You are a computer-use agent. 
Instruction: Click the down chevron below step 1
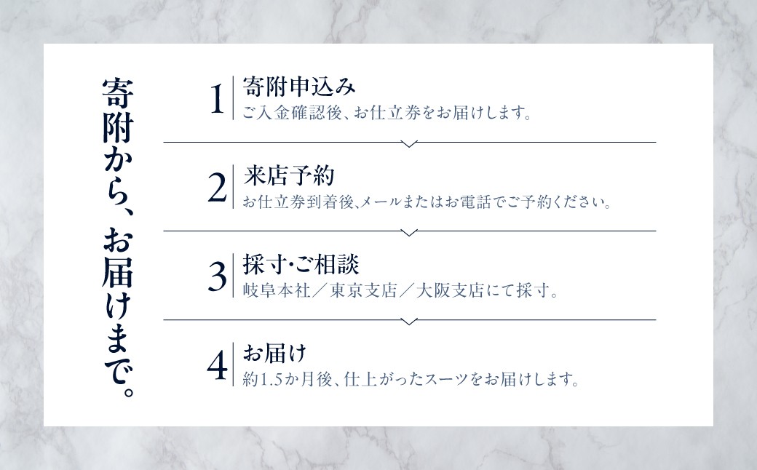coord(409,144)
